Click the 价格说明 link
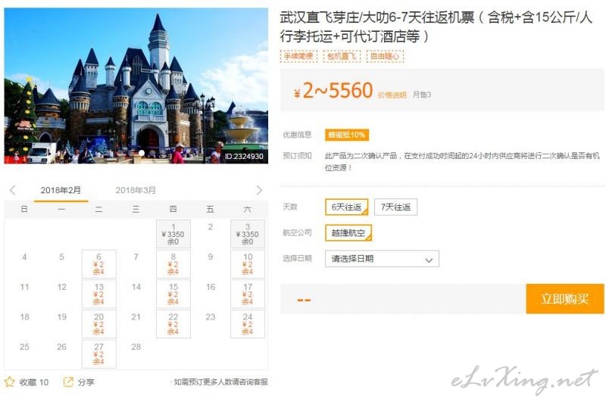Screen dimensions: 606x405 [x=392, y=95]
